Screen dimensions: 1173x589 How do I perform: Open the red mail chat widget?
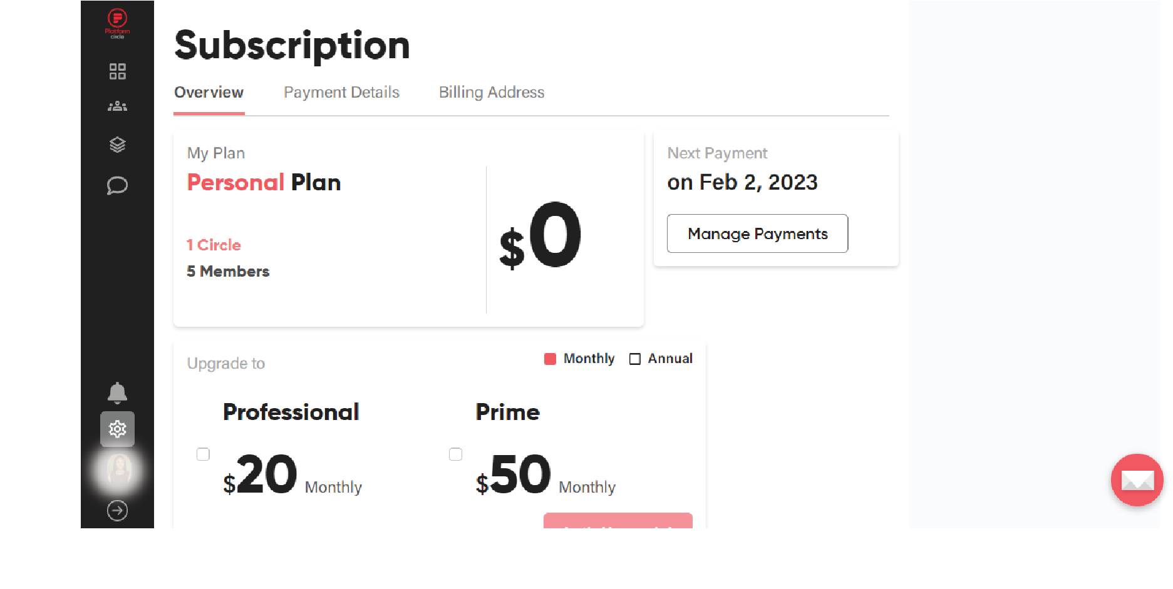pyautogui.click(x=1137, y=480)
